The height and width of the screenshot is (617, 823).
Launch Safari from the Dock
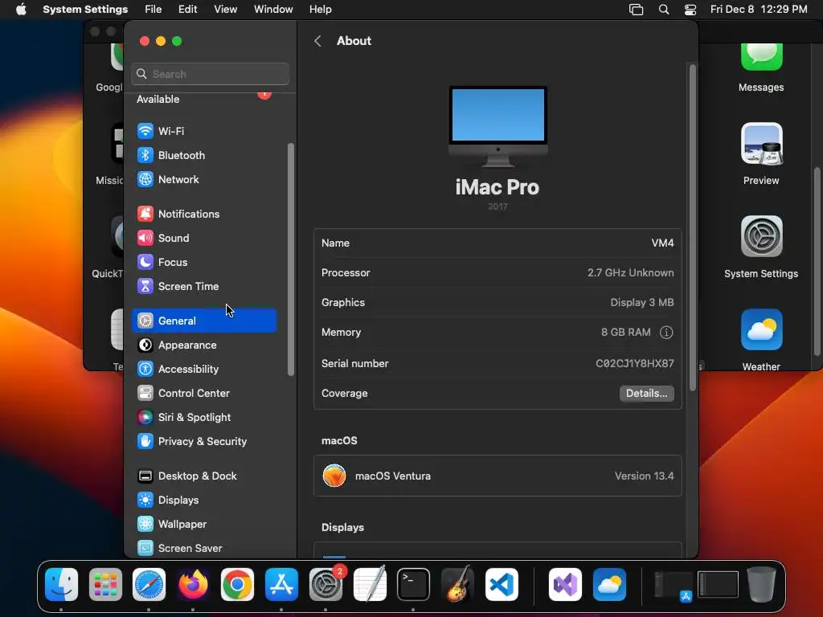tap(149, 584)
